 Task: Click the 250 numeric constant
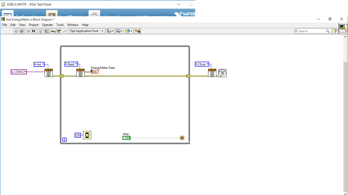point(78,135)
